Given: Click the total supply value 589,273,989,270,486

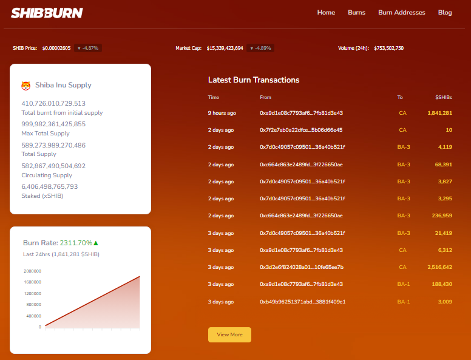Looking at the screenshot, I should (53, 146).
